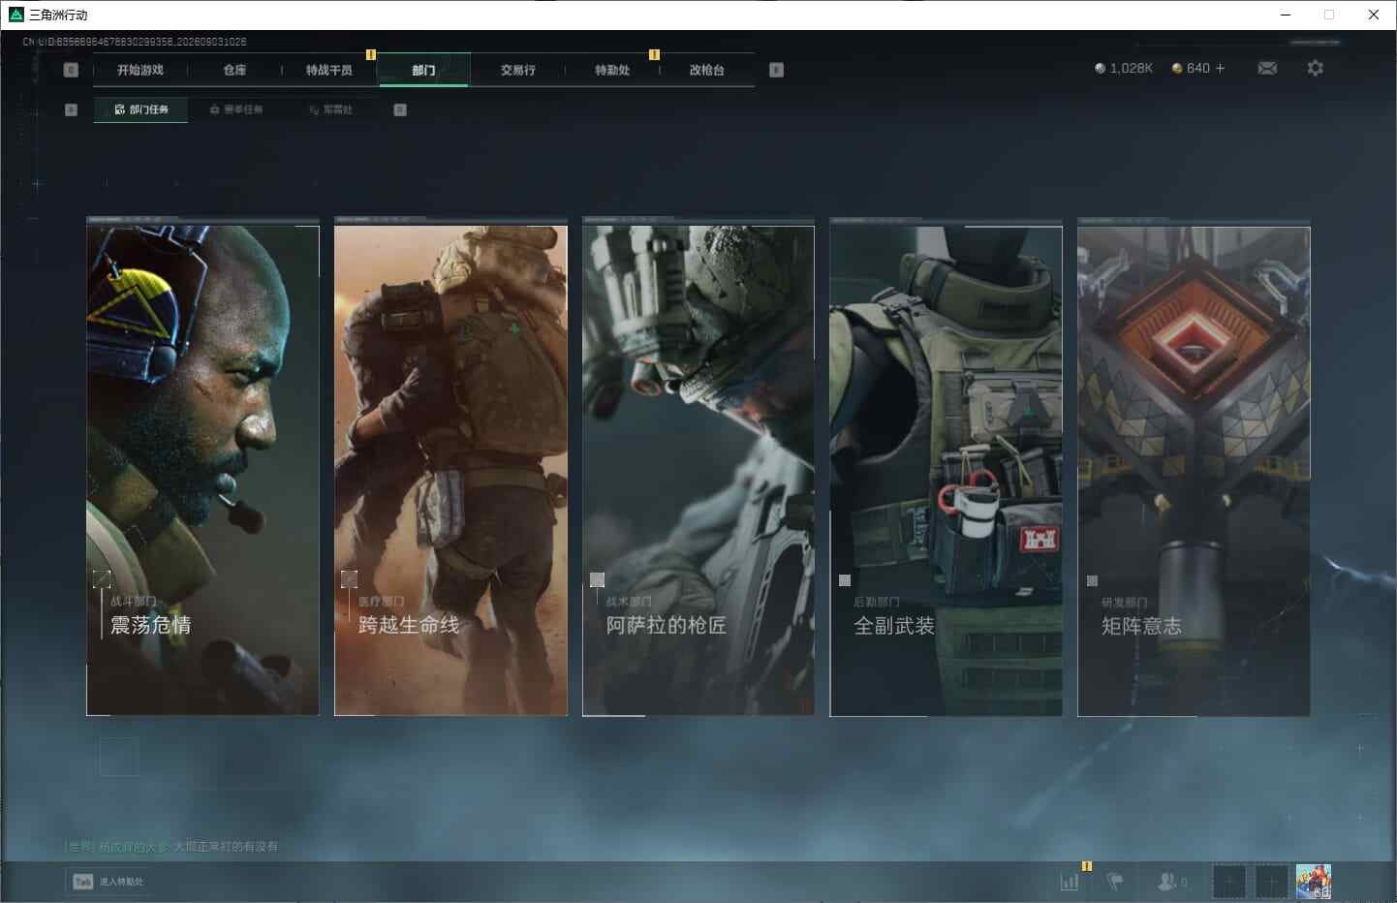
Task: Click the next-tab key icon right of 改枪台
Action: tap(776, 70)
